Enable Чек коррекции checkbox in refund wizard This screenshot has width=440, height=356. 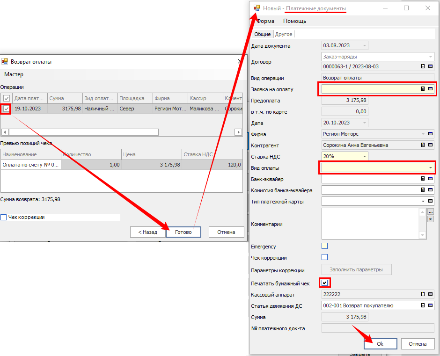4,217
